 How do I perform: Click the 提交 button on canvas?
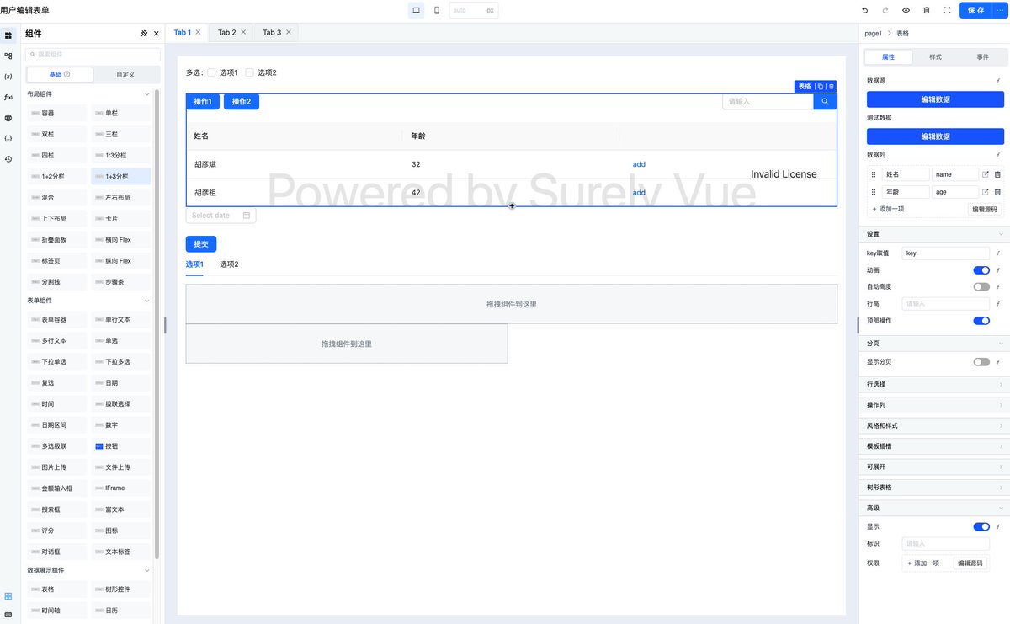pyautogui.click(x=201, y=244)
